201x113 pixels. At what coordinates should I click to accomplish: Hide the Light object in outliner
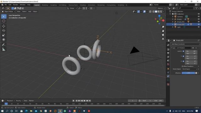tap(198, 27)
